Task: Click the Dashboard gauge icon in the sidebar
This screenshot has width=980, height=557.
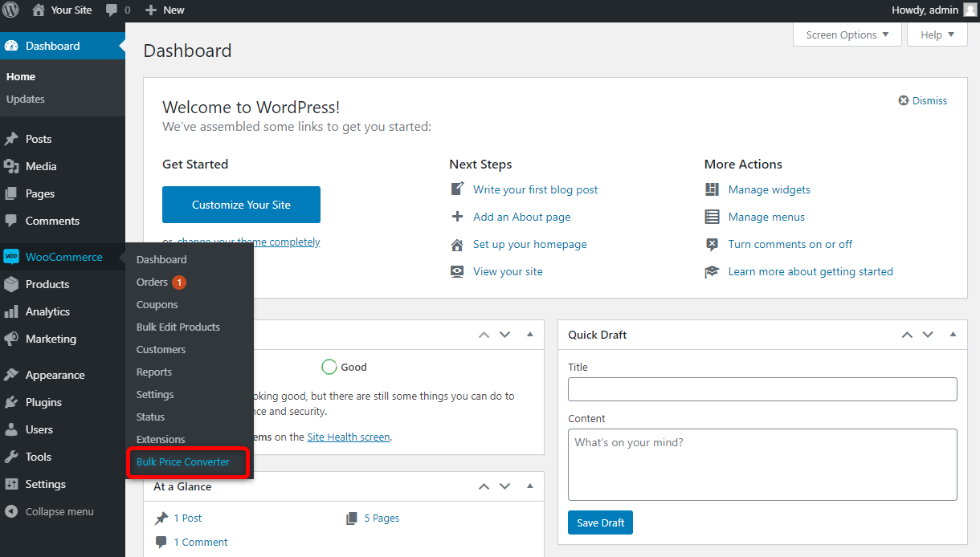Action: point(11,46)
